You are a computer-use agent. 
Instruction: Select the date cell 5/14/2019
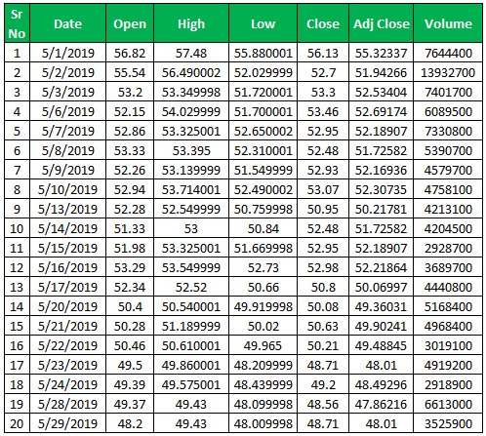67,228
